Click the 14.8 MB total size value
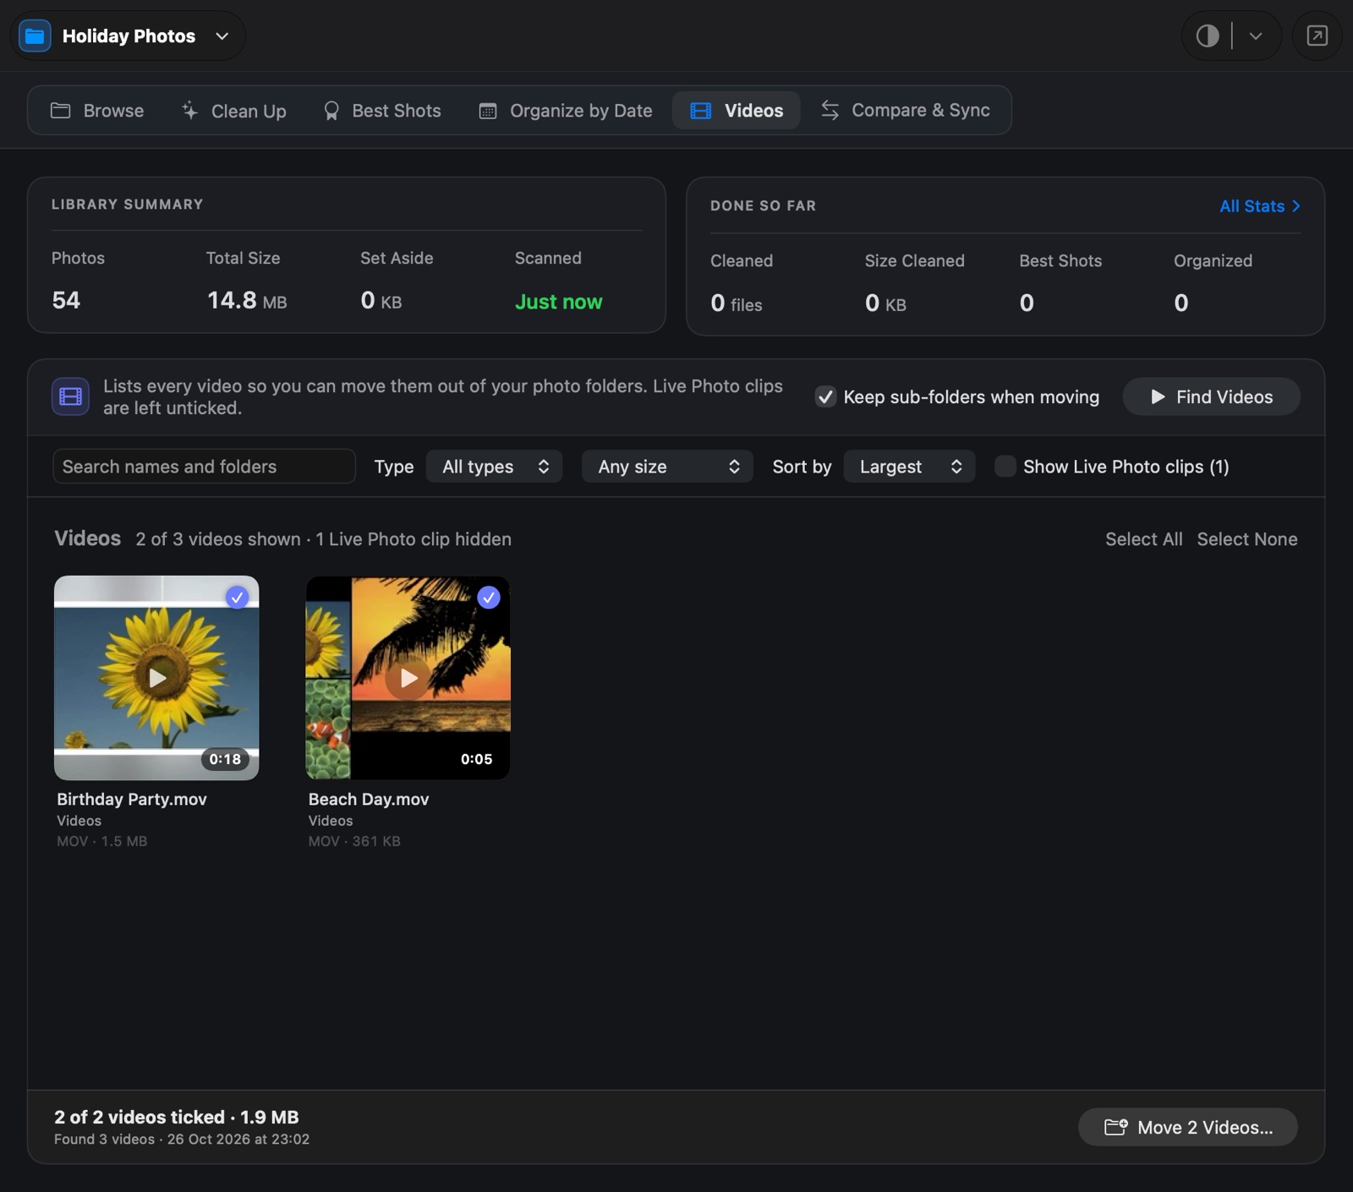Screen dimensions: 1353x1192 coord(247,300)
